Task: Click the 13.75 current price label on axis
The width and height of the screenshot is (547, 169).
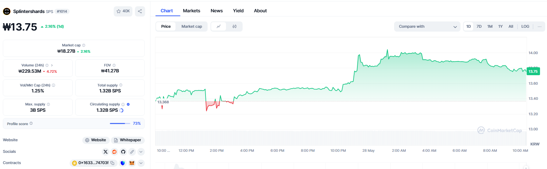Action: click(x=533, y=71)
